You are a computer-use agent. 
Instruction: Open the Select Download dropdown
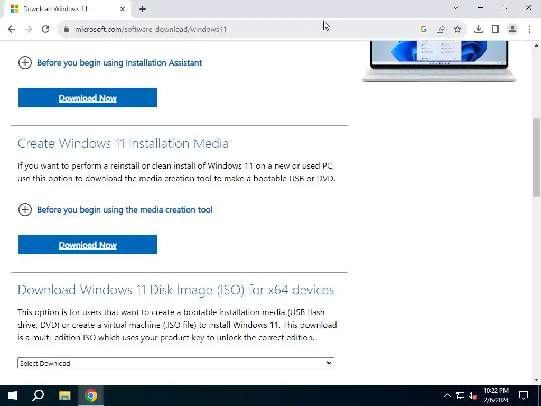[x=175, y=363]
